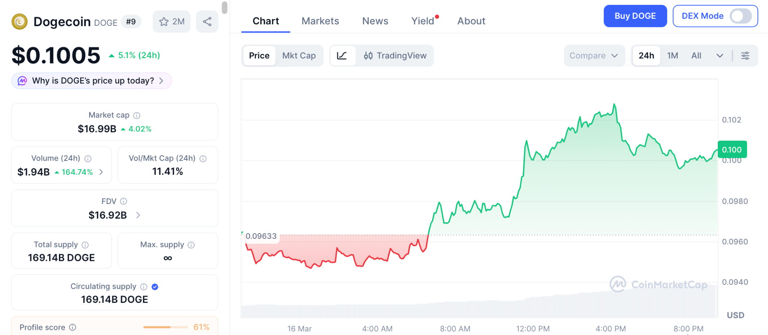This screenshot has width=768, height=335.
Task: Click the left panel vertical scrollbar
Action: tap(225, 7)
